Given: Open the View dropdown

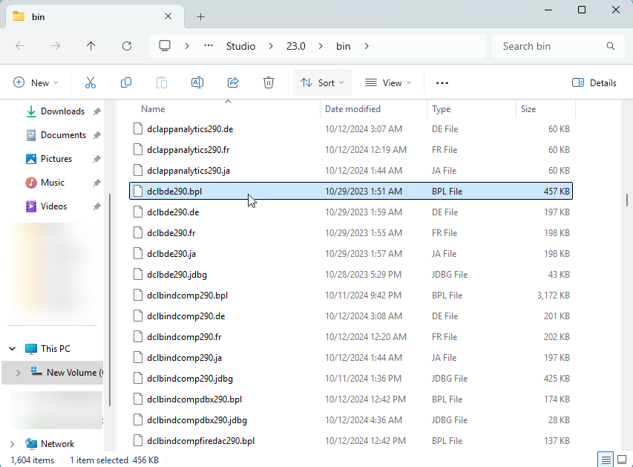Looking at the screenshot, I should (387, 82).
